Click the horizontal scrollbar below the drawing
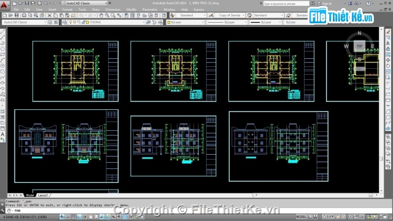 (316, 195)
